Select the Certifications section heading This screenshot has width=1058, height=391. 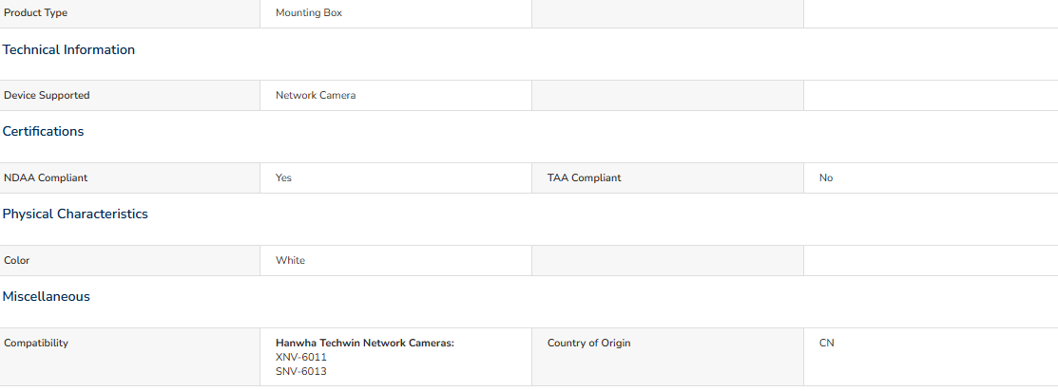coord(43,132)
